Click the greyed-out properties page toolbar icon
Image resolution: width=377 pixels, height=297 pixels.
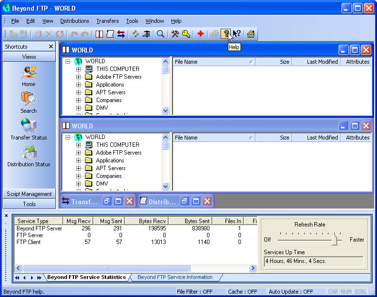[x=38, y=34]
